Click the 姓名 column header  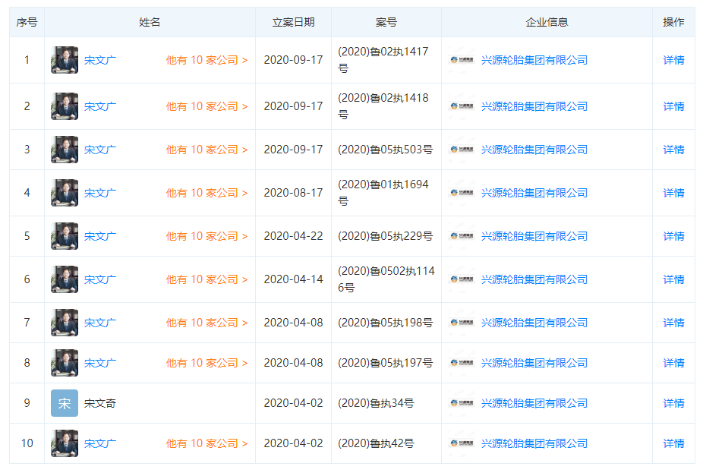coord(150,22)
